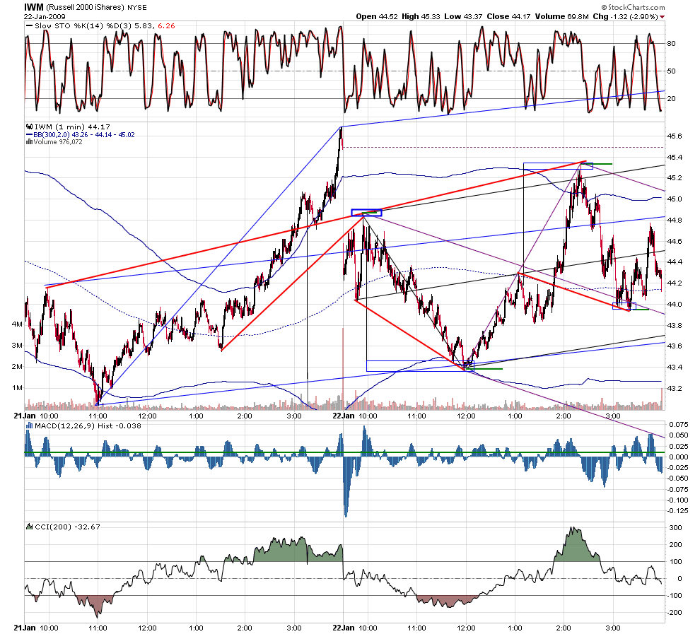
Task: Click the Close 44.17 value in the header
Action: click(x=508, y=16)
